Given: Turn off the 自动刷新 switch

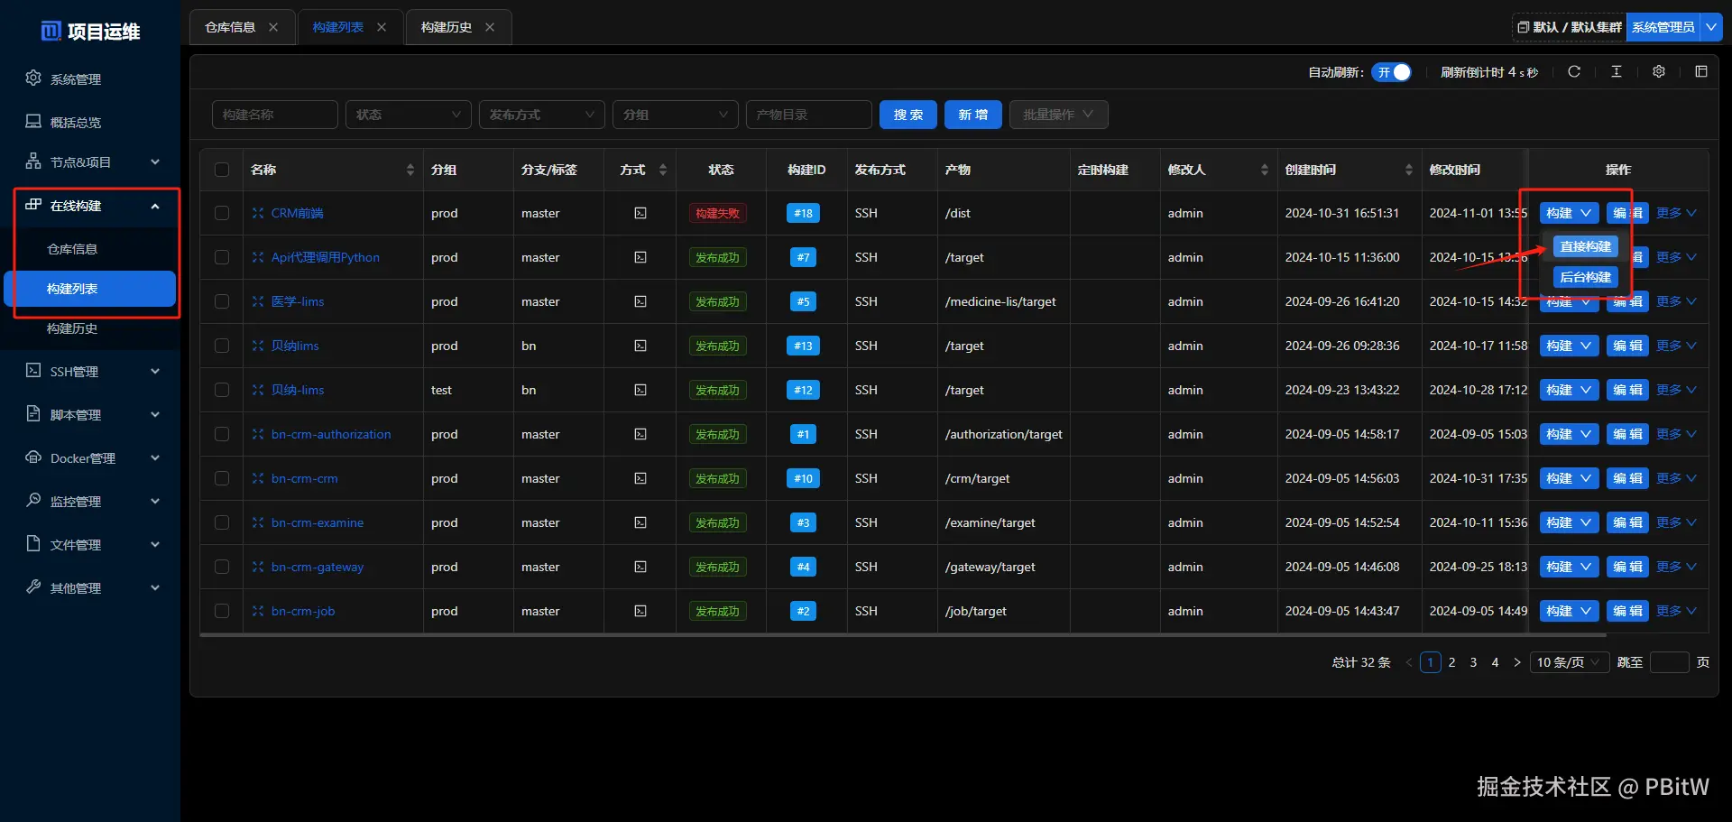Looking at the screenshot, I should point(1392,72).
